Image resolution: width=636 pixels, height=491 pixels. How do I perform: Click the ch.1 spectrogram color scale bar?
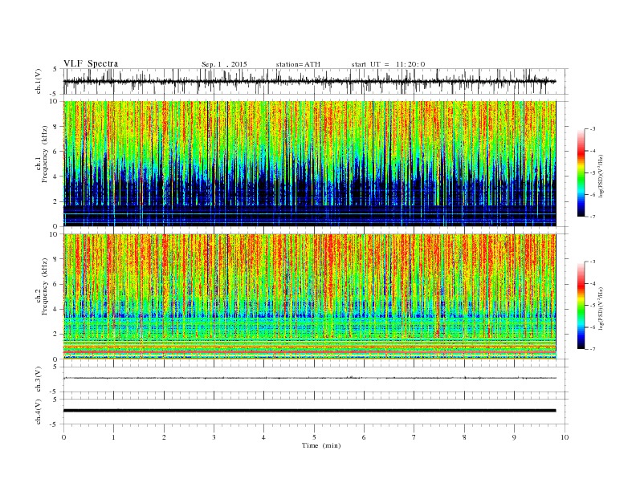581,172
